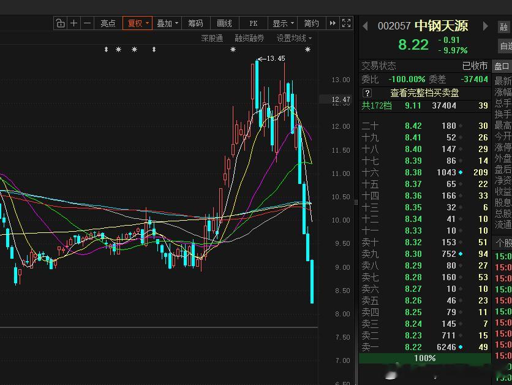
Task: Go to previous stock with left triangle
Action: point(366,26)
